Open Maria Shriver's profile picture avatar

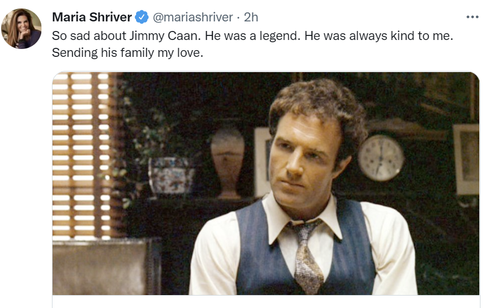click(21, 29)
